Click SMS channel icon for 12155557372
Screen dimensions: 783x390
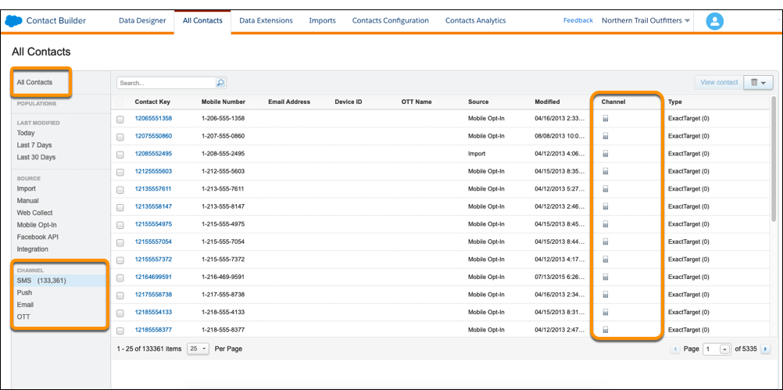click(x=606, y=259)
